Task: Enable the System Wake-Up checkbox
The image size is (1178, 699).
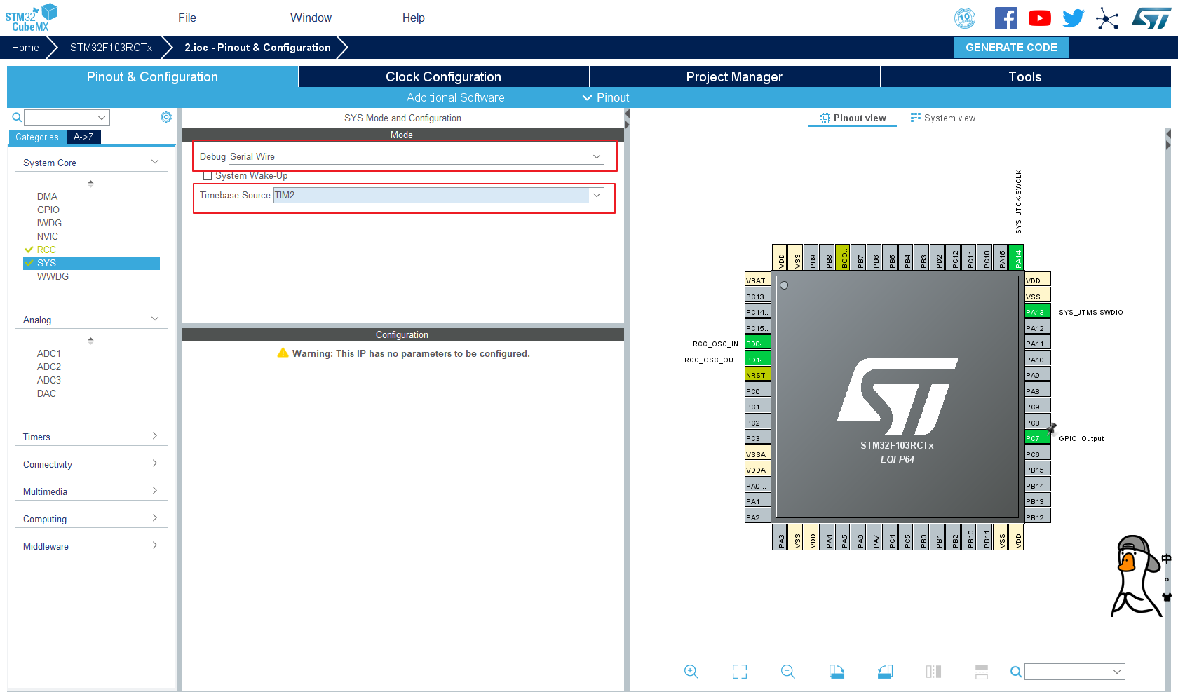Action: point(208,176)
